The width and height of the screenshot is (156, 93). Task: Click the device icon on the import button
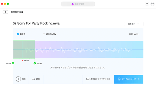(x=119, y=79)
